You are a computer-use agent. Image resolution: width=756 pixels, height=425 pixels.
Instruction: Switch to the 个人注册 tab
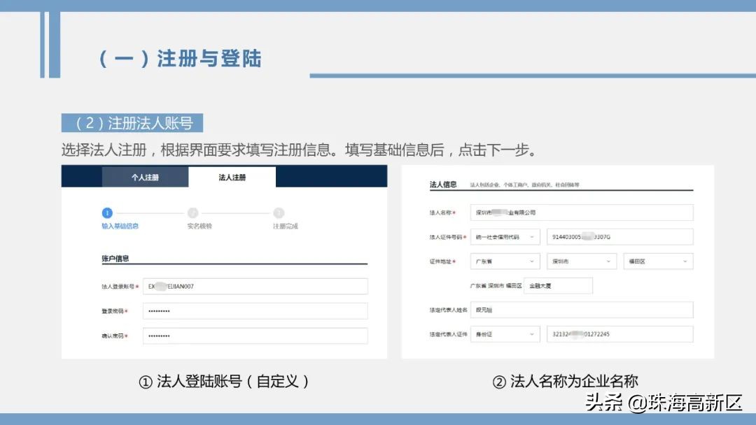point(144,177)
